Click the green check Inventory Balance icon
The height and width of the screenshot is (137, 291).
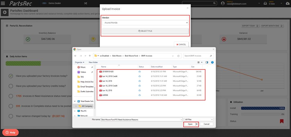(x=28, y=39)
